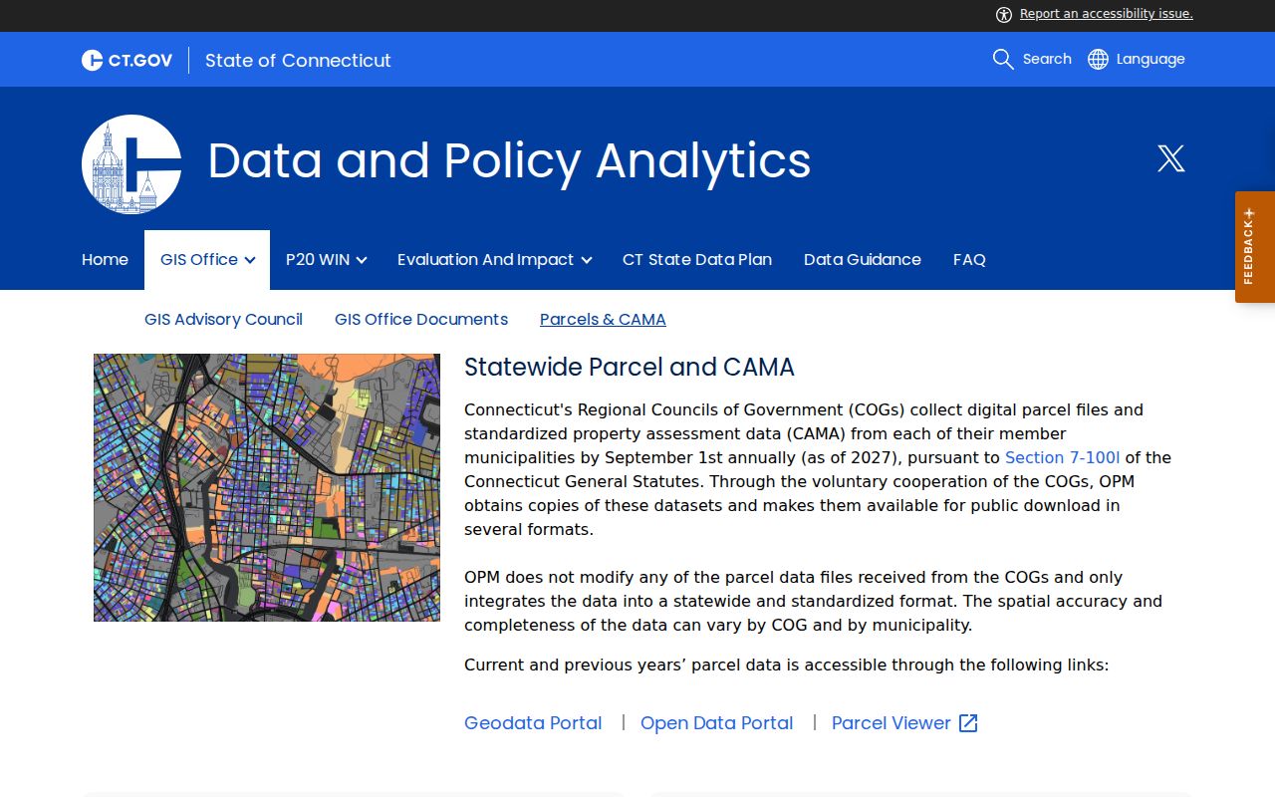
Task: Click the search magnifier icon
Action: click(x=1003, y=59)
